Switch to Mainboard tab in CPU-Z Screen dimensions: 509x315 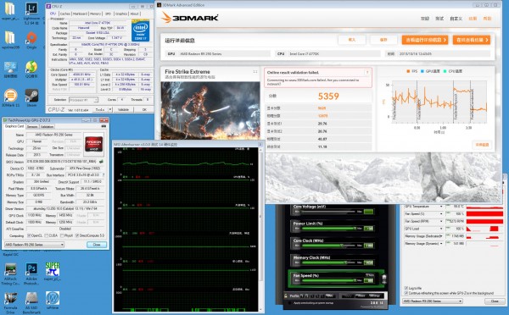coord(80,14)
